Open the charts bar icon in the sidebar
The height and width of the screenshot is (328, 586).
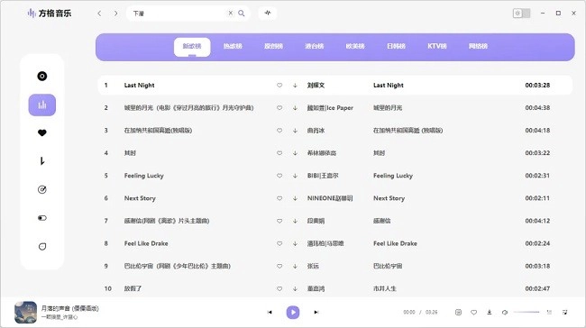tap(42, 105)
